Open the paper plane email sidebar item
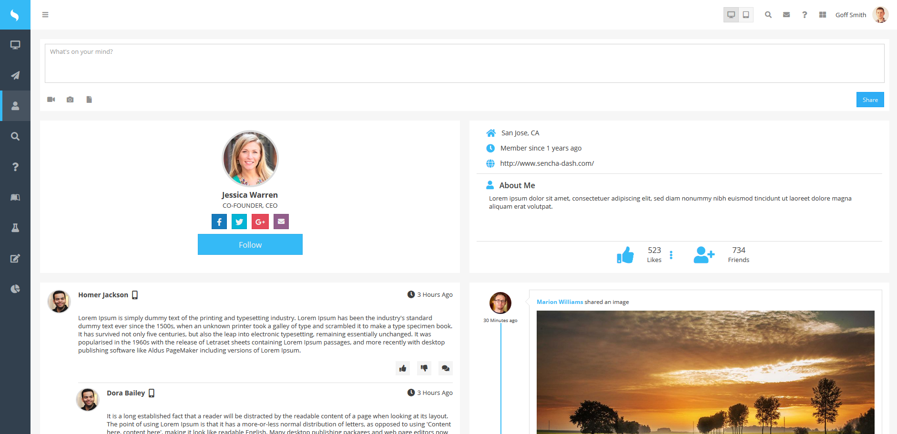 [15, 75]
